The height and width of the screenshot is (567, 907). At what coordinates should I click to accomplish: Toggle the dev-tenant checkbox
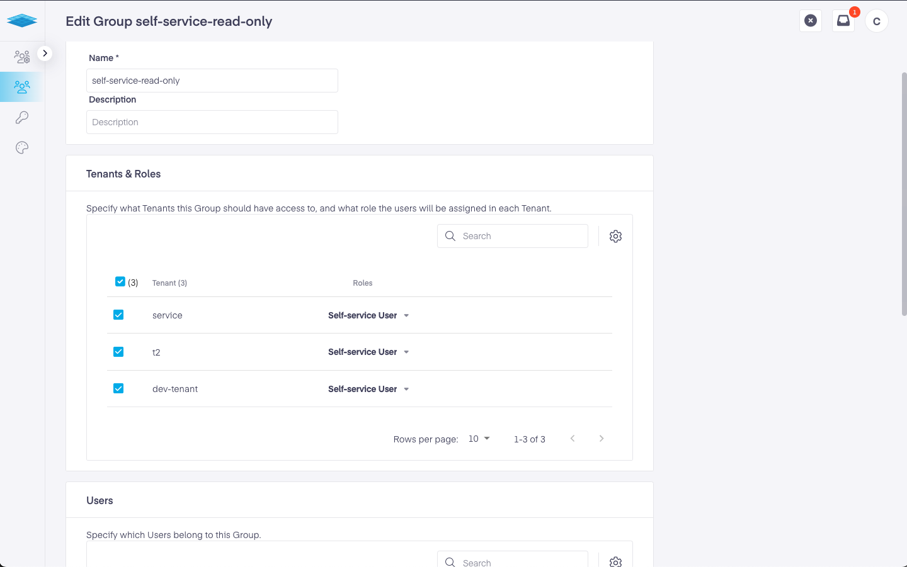118,388
